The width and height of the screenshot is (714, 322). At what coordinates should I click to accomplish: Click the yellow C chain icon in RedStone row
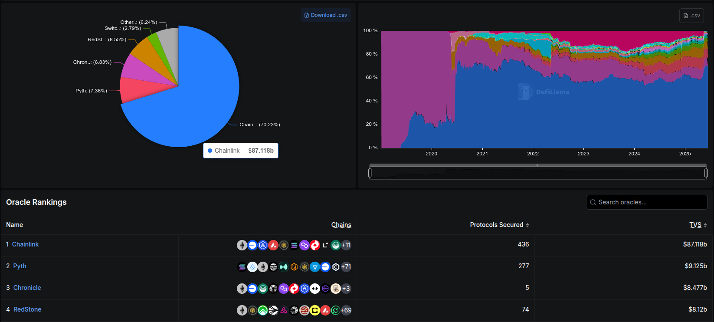click(x=315, y=310)
